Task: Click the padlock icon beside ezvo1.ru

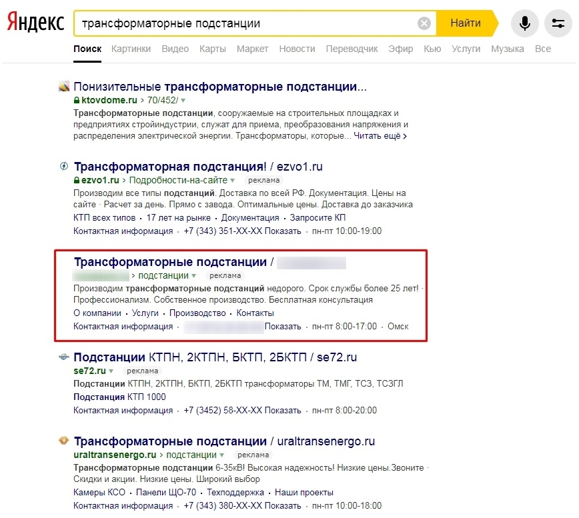Action: tap(77, 180)
